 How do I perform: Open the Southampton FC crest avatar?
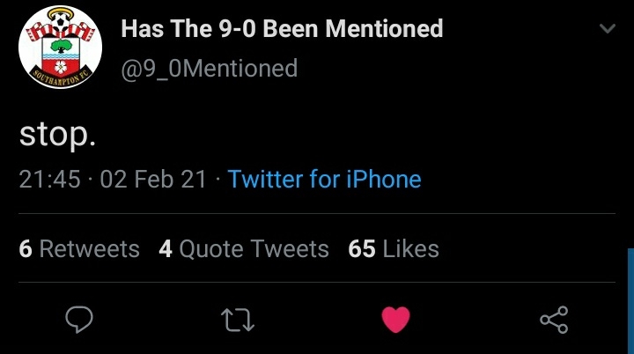pyautogui.click(x=60, y=47)
